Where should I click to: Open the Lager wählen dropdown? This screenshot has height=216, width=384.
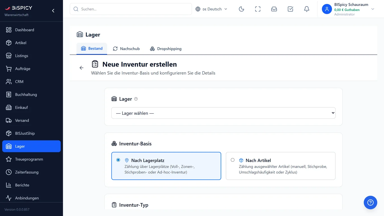point(223,113)
